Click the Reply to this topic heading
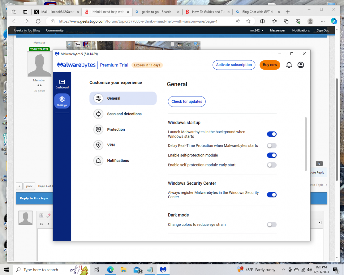Viewport: 344px width, 275px height. pos(34,198)
